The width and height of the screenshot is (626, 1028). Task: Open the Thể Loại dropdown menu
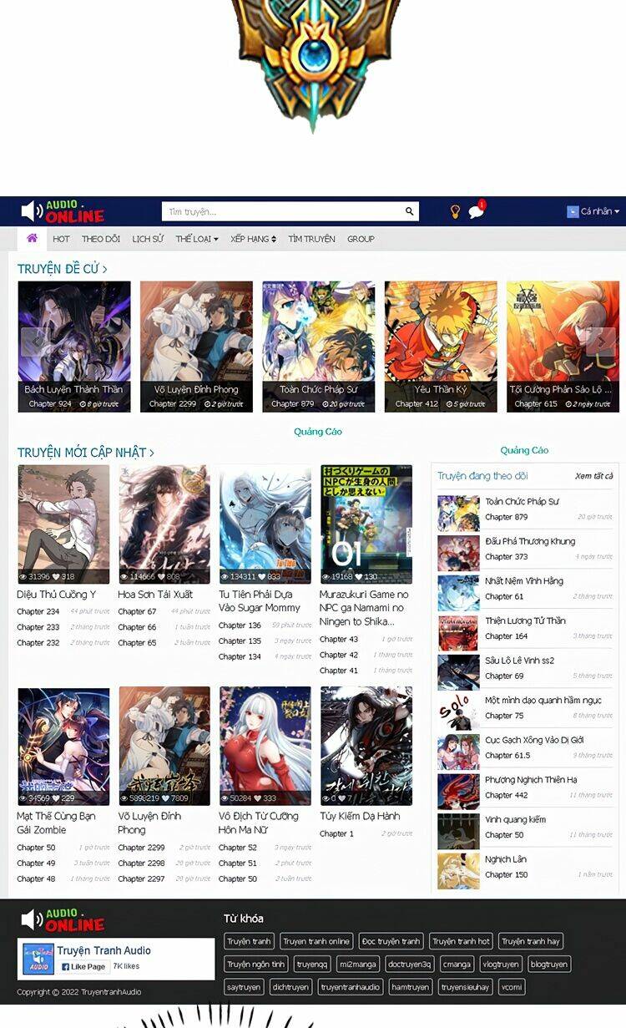pyautogui.click(x=197, y=240)
